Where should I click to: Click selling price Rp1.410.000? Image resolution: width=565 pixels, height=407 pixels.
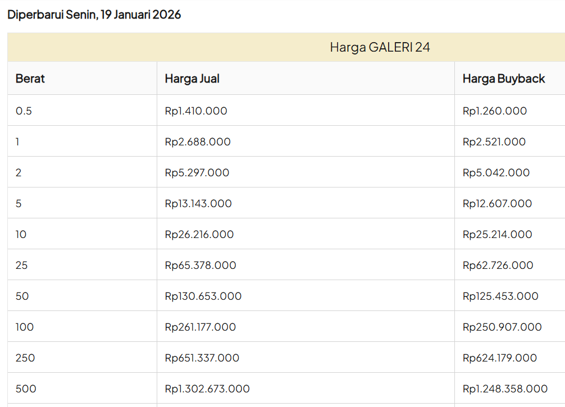tap(196, 111)
